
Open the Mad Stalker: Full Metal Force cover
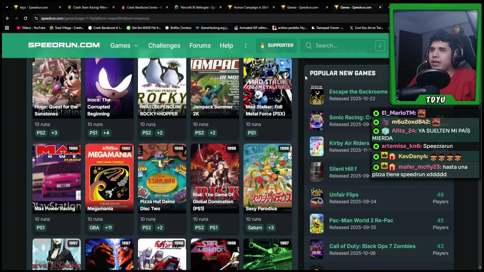pos(267,88)
